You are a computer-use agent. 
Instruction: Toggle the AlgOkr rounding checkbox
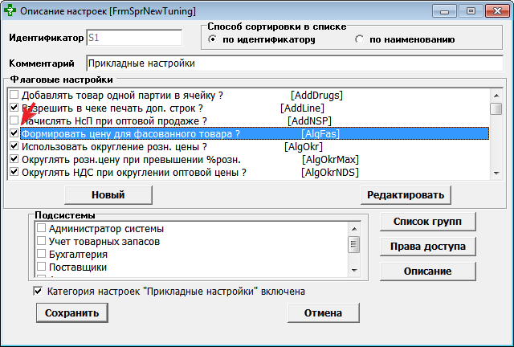14,147
